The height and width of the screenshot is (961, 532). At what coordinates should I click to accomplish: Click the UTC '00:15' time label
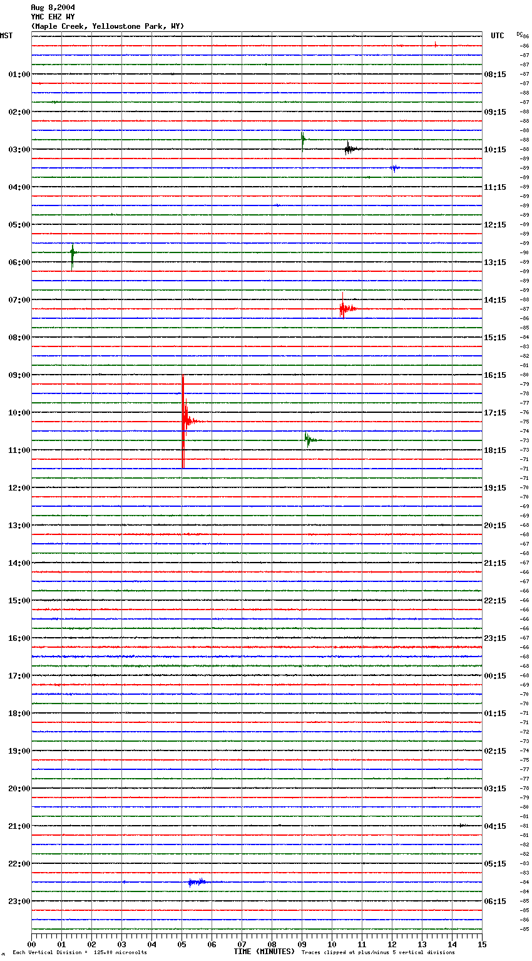[495, 676]
